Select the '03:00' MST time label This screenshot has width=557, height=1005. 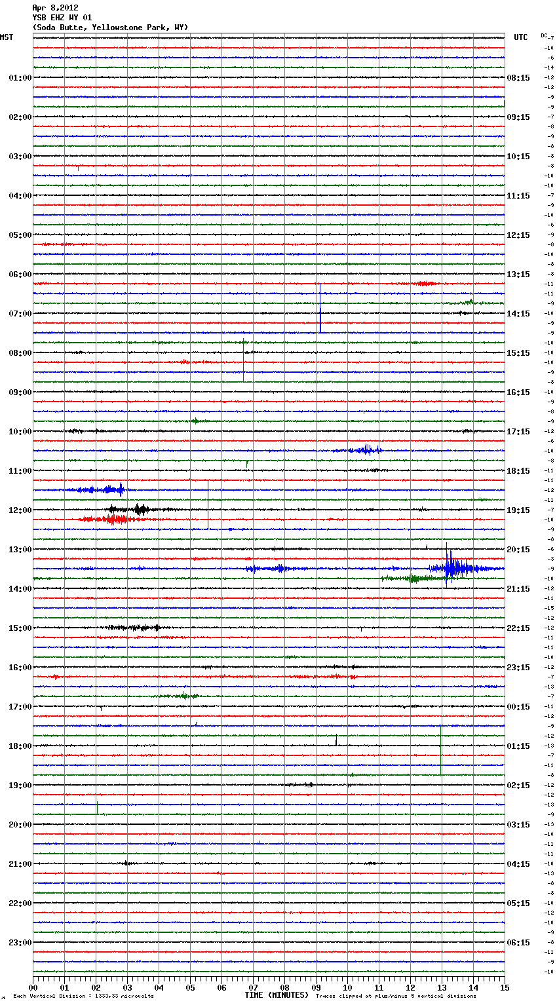(20, 157)
